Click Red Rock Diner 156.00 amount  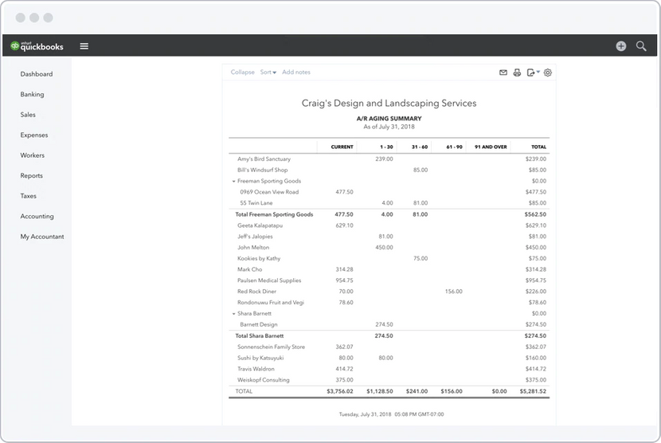453,292
